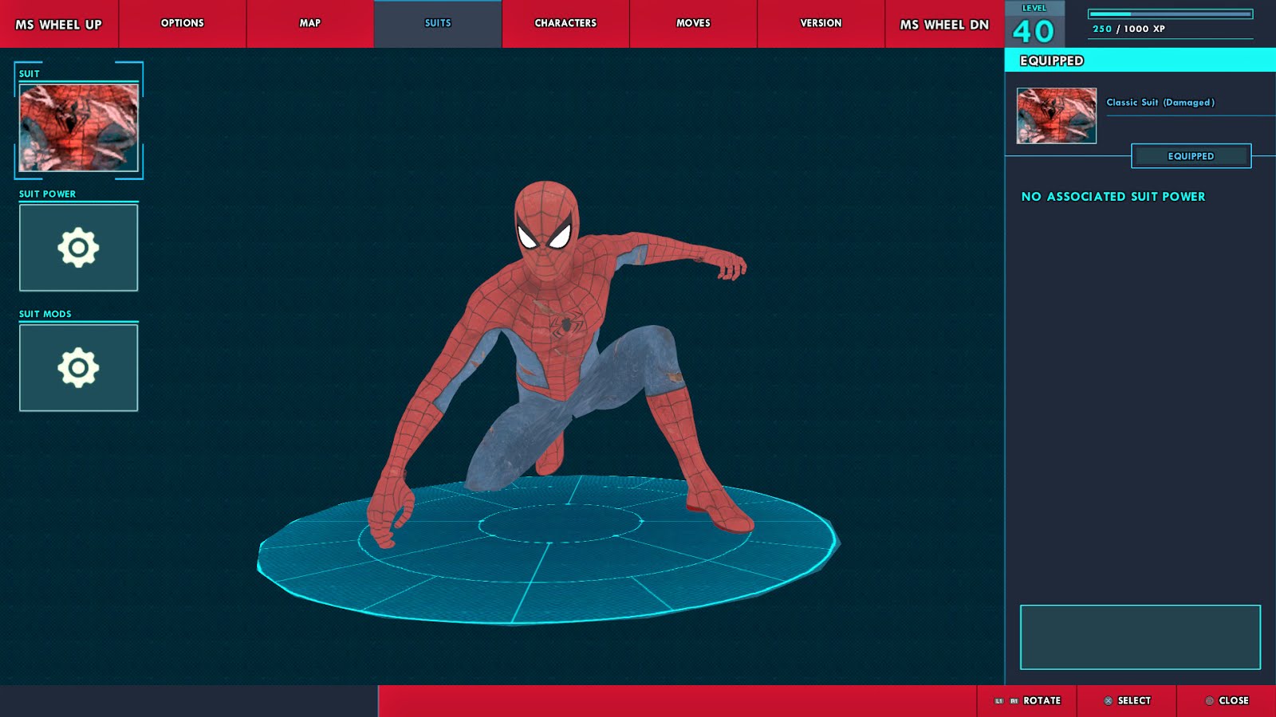Click the Select control hint
The image size is (1276, 717).
pyautogui.click(x=1127, y=701)
